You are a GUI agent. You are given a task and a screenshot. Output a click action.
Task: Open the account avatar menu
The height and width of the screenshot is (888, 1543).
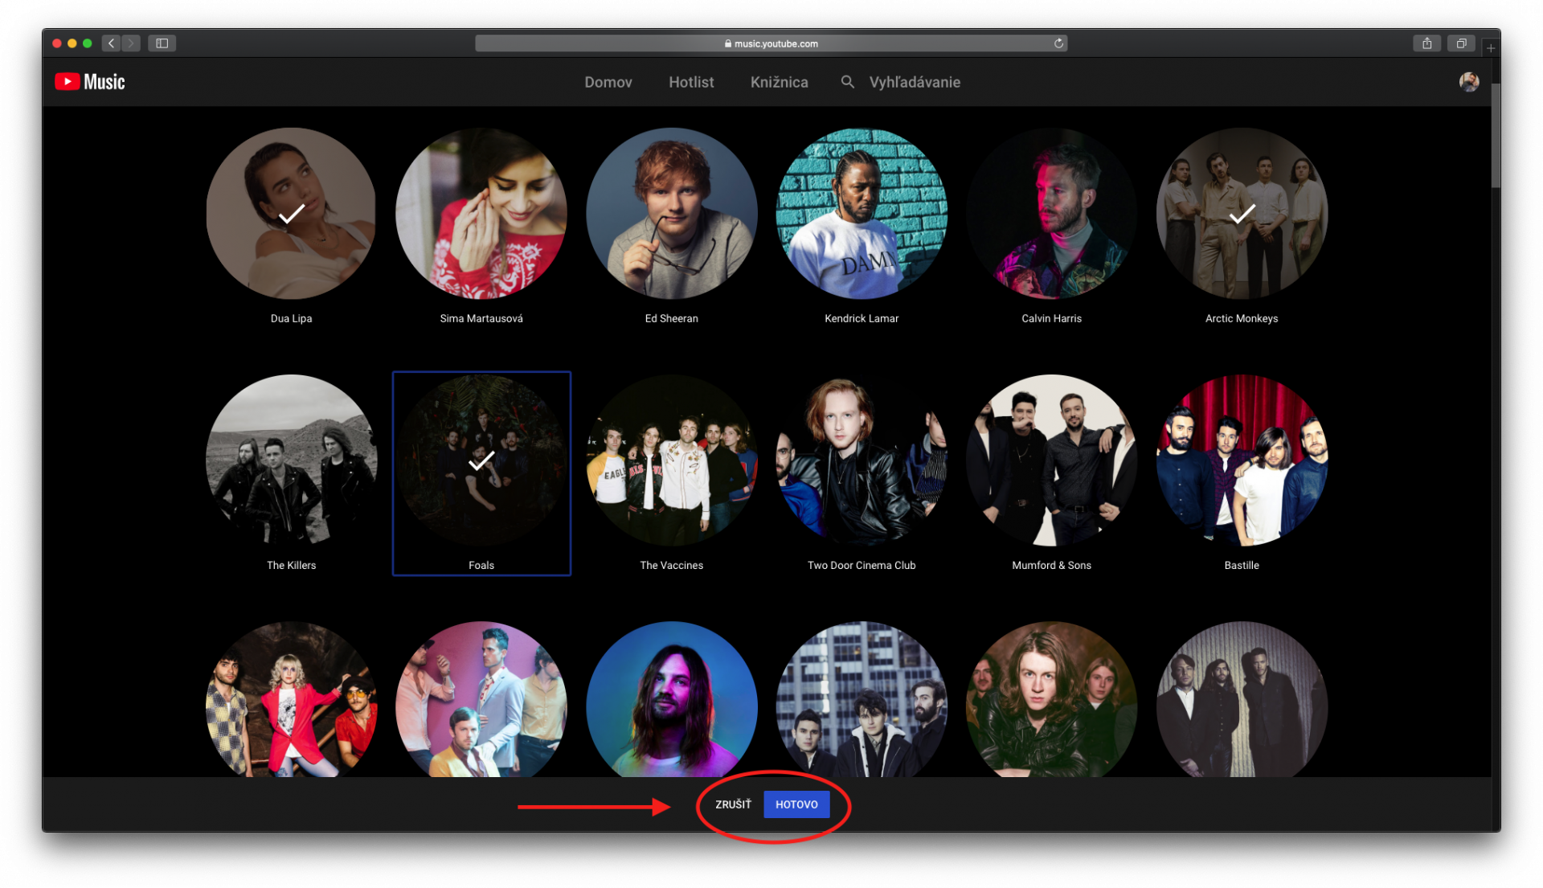click(1469, 82)
